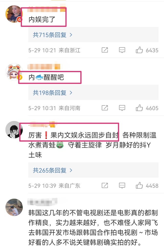The image size is (164, 248).
Task: Open the outdoor child avatar profile
Action: (x=14, y=207)
